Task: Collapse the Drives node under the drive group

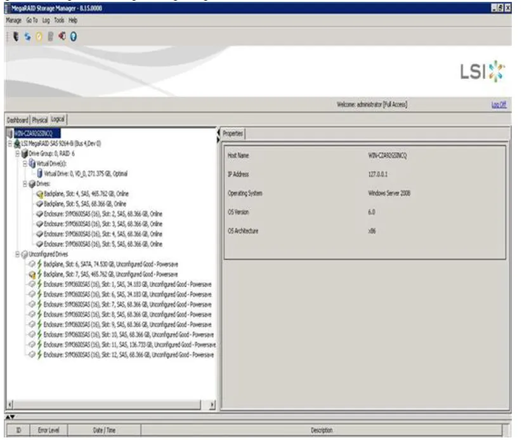Action: click(23, 183)
